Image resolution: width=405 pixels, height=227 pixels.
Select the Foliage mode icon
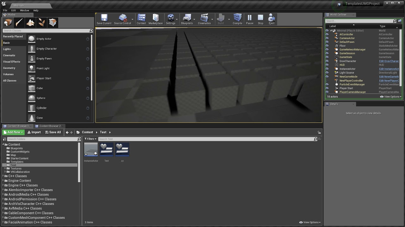(x=42, y=22)
